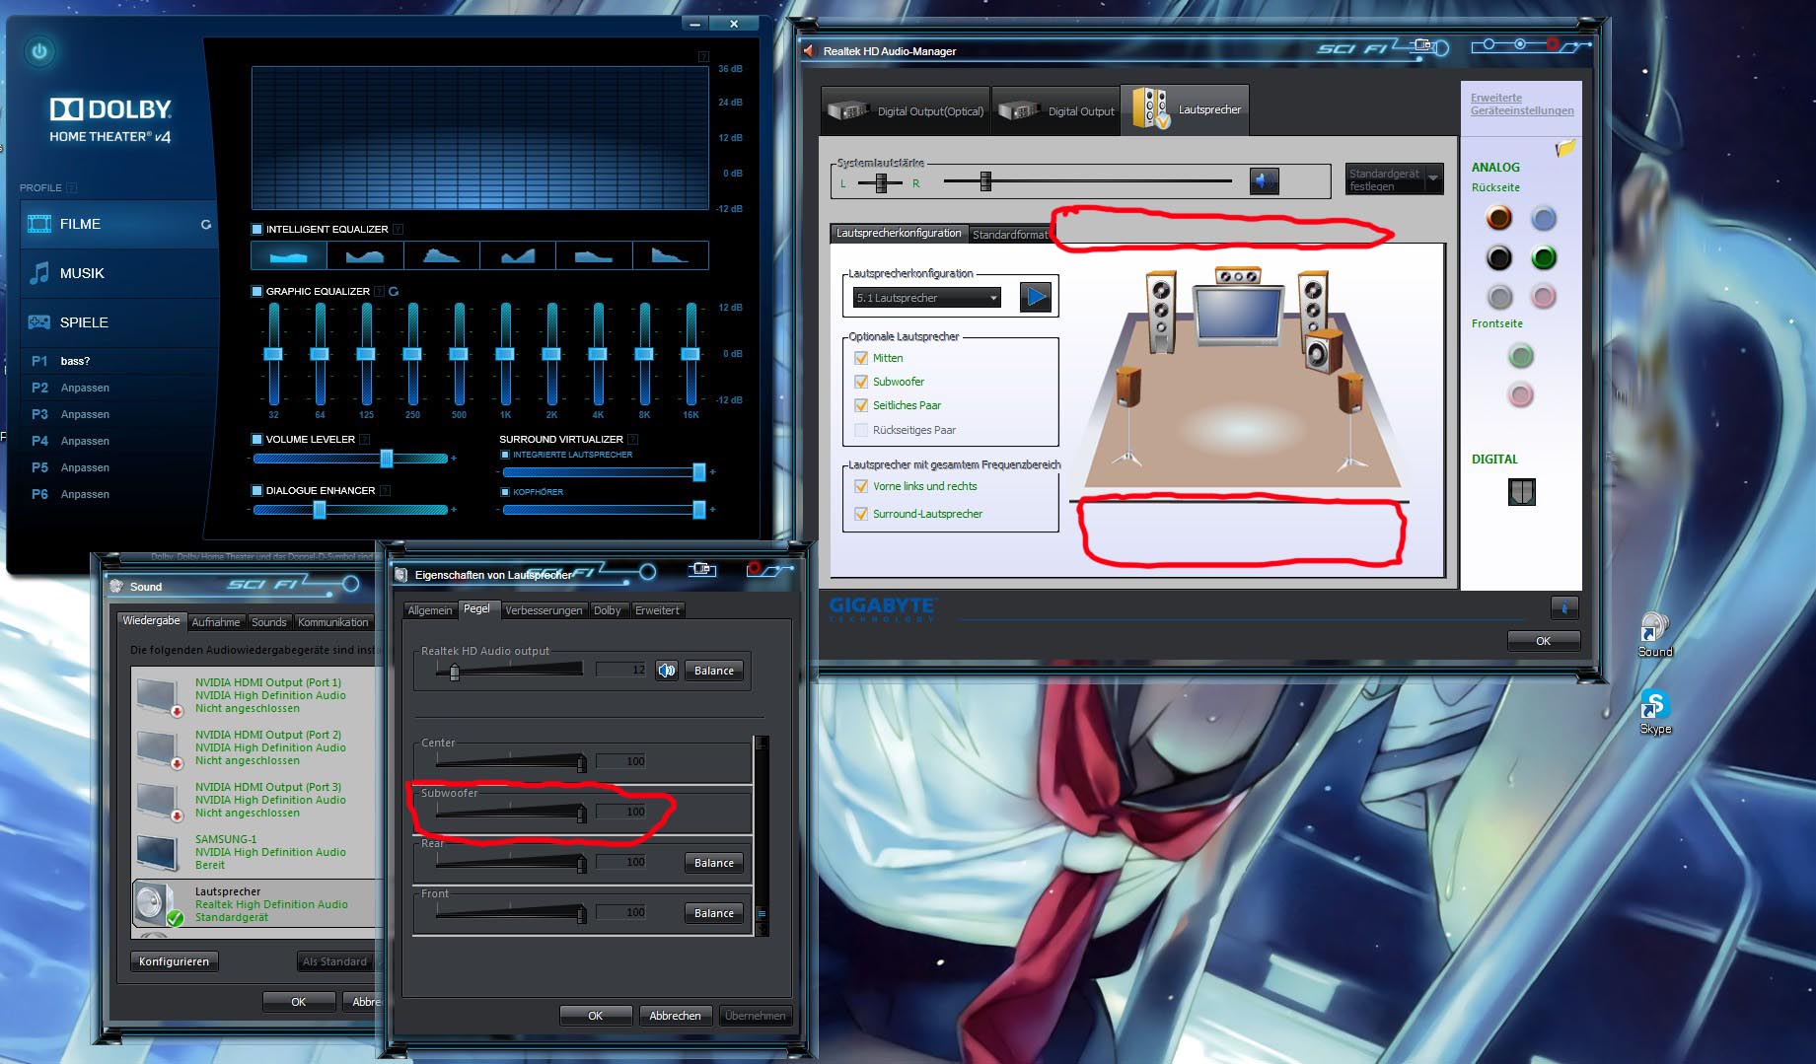Uncheck the Subwoofer optional speaker
The height and width of the screenshot is (1064, 1816).
(861, 382)
